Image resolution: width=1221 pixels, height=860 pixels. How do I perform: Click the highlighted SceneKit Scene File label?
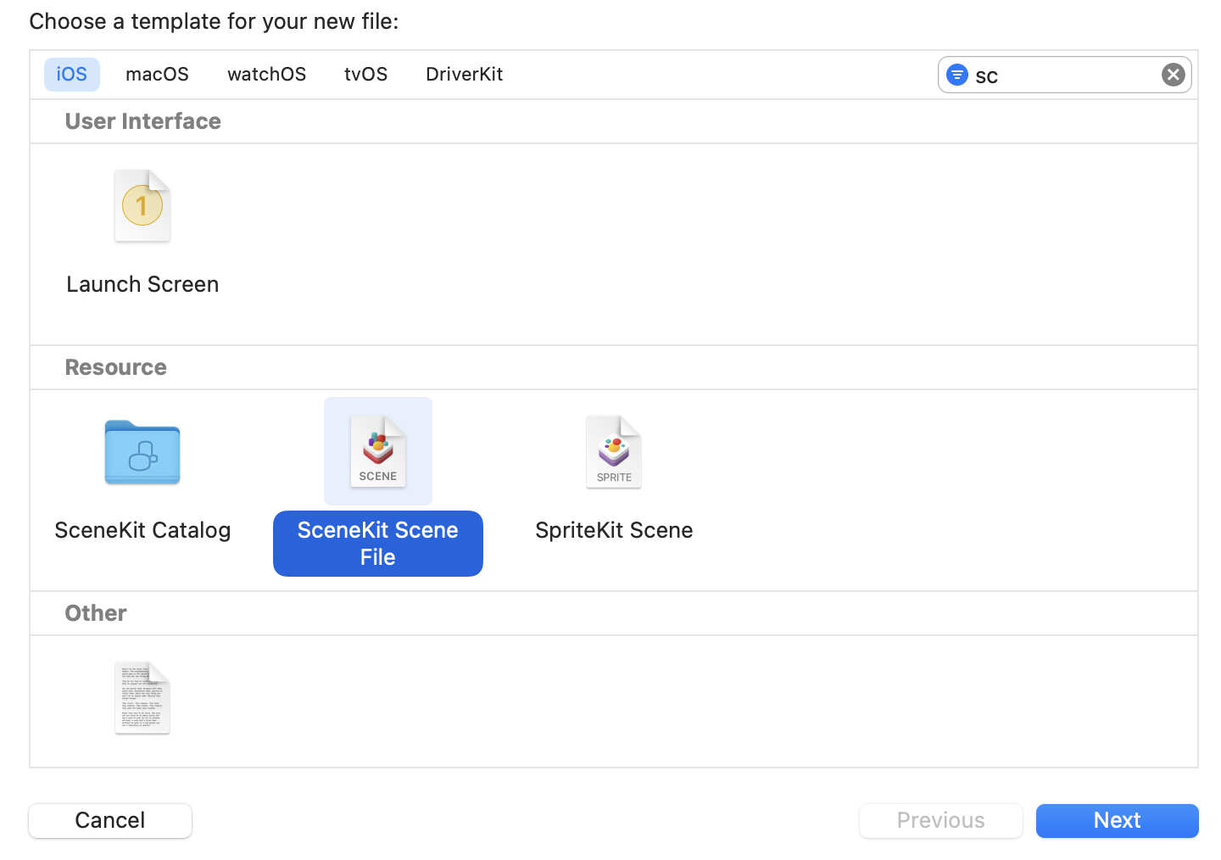tap(378, 544)
